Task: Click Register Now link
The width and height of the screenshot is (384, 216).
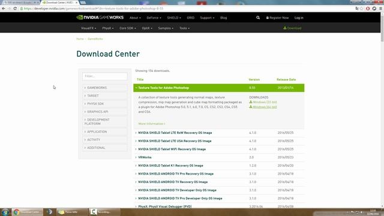Action: [277, 18]
